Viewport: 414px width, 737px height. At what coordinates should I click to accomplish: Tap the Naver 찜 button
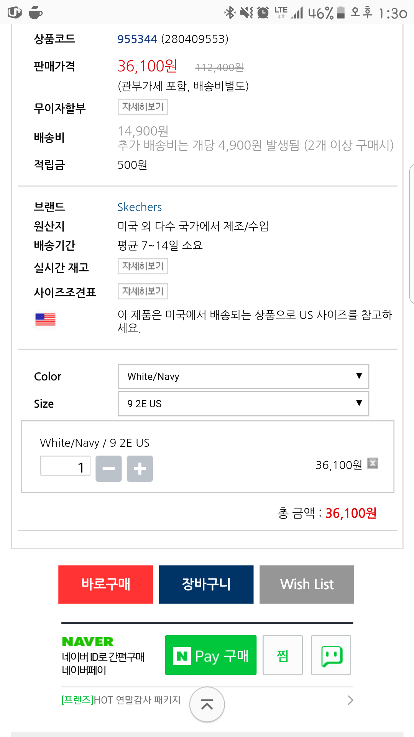tap(283, 655)
